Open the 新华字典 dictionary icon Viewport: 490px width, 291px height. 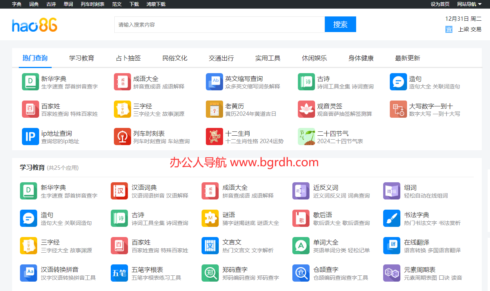click(x=30, y=82)
